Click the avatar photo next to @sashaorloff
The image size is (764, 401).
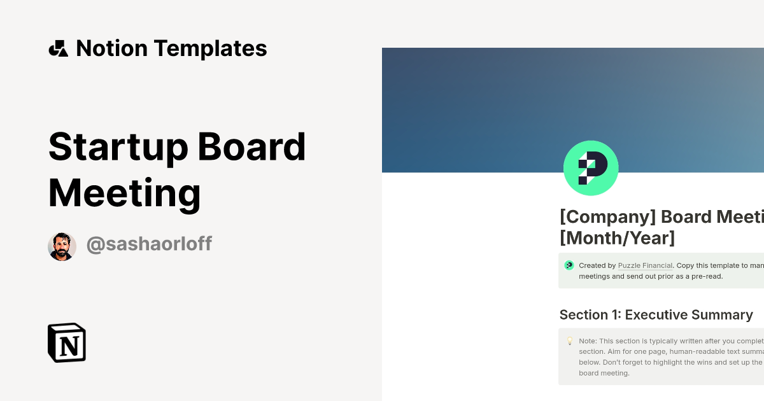62,246
